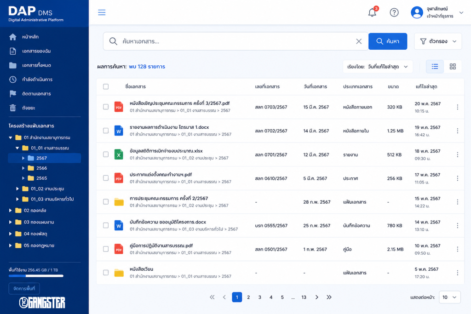Click the ขนาด column header
This screenshot has height=314, width=471.
point(393,86)
